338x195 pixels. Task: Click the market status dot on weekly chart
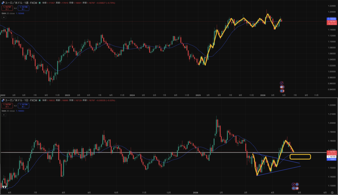pos(40,3)
